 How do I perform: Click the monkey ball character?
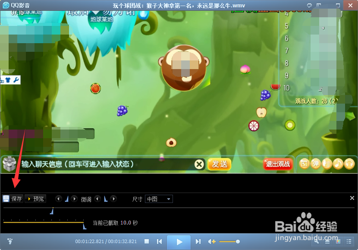pos(184,68)
